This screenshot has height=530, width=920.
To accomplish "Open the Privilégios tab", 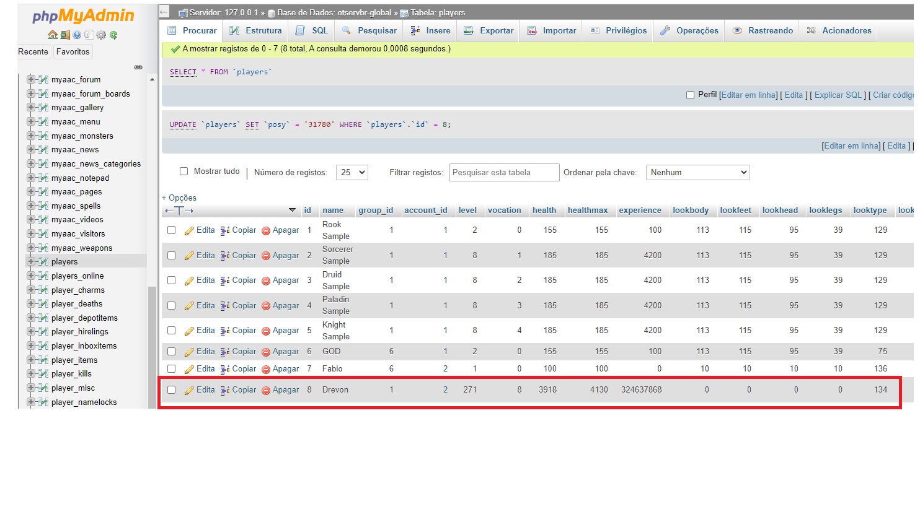I will tap(618, 30).
